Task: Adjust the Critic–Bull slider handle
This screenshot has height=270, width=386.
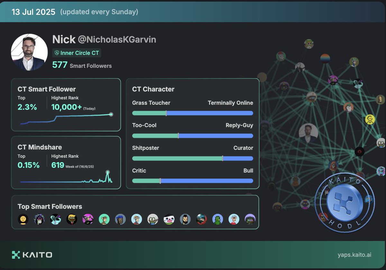Action: (160, 181)
